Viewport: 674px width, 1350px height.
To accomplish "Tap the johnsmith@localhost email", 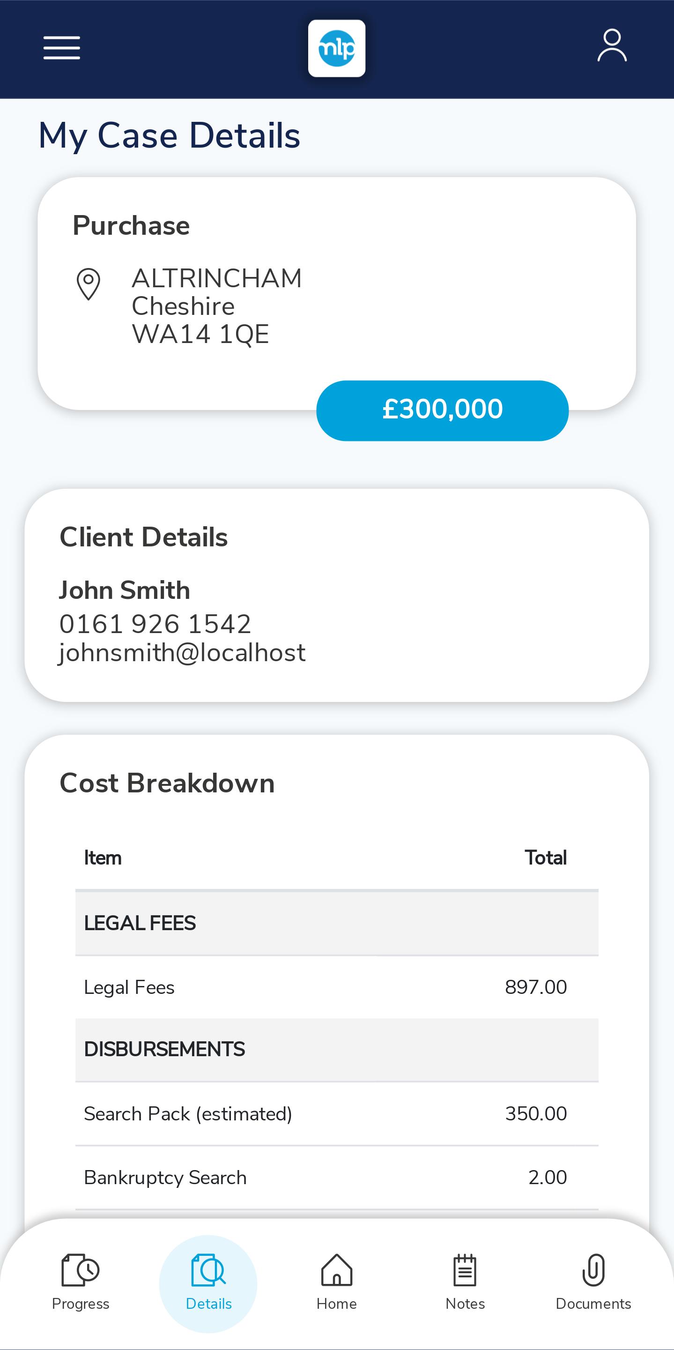I will pos(182,653).
